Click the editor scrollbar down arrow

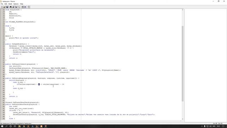183,119
